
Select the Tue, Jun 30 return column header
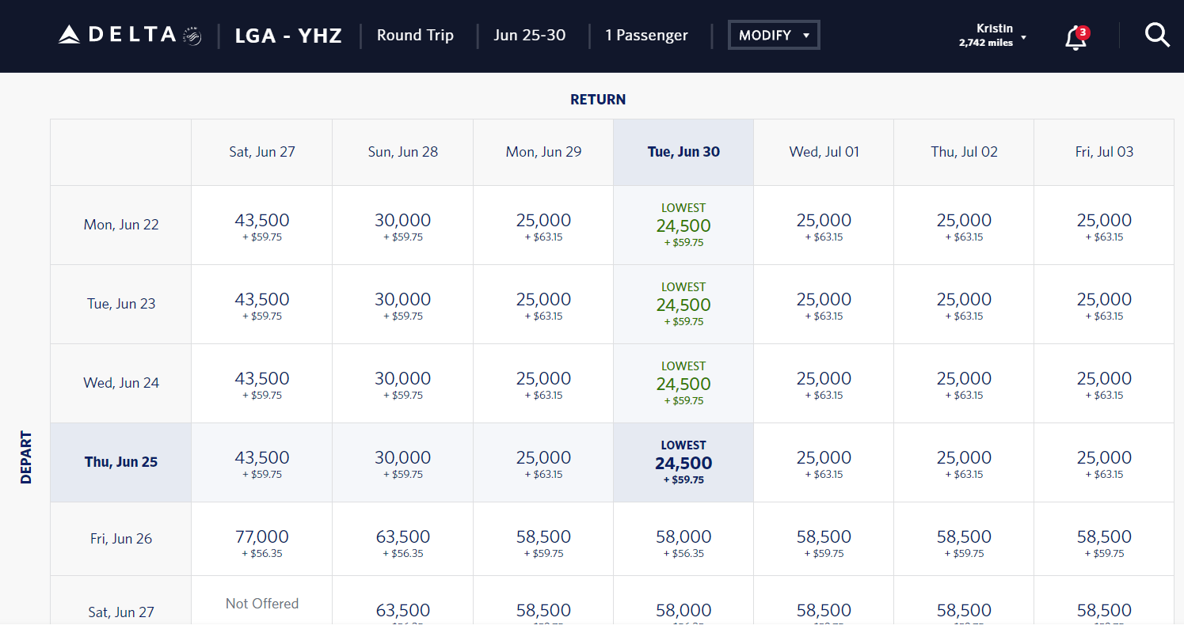[x=683, y=152]
